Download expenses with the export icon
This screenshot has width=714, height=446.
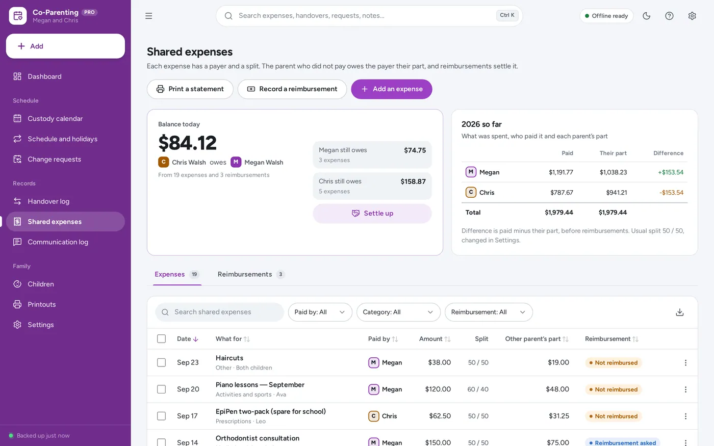tap(679, 312)
